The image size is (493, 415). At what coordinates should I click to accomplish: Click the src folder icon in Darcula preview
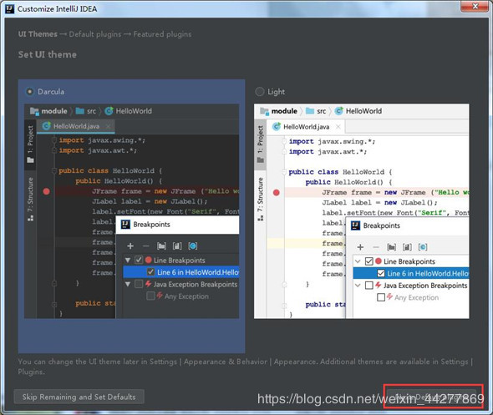[x=80, y=111]
